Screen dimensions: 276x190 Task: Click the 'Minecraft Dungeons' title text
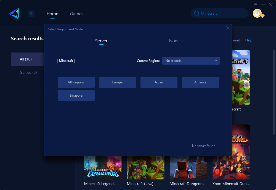187,184
